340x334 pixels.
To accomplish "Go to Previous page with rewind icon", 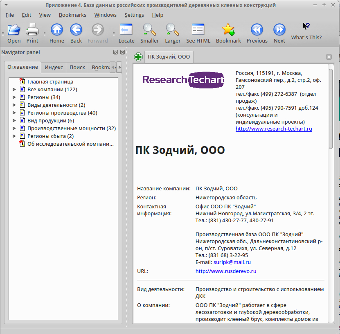I will [257, 30].
